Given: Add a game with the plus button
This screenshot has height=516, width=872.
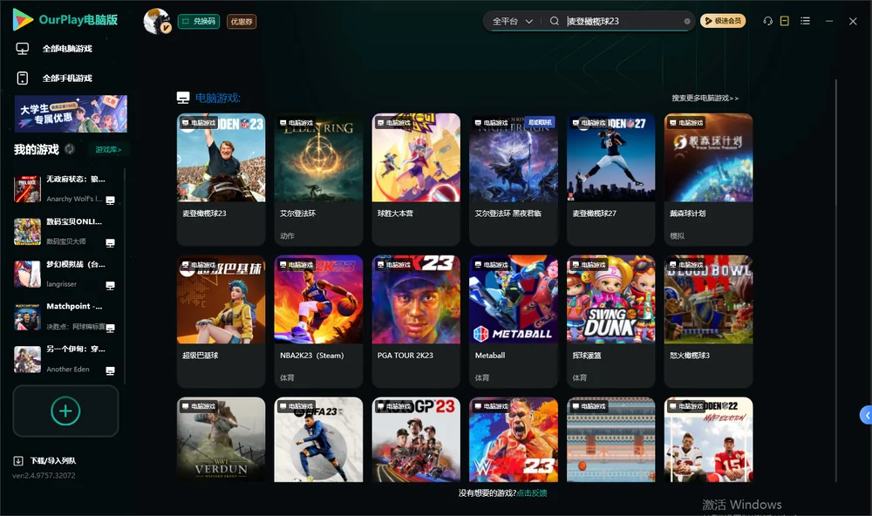Looking at the screenshot, I should (65, 411).
